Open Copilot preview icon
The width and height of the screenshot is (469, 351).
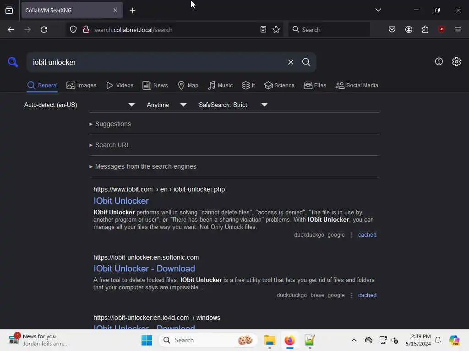click(454, 340)
